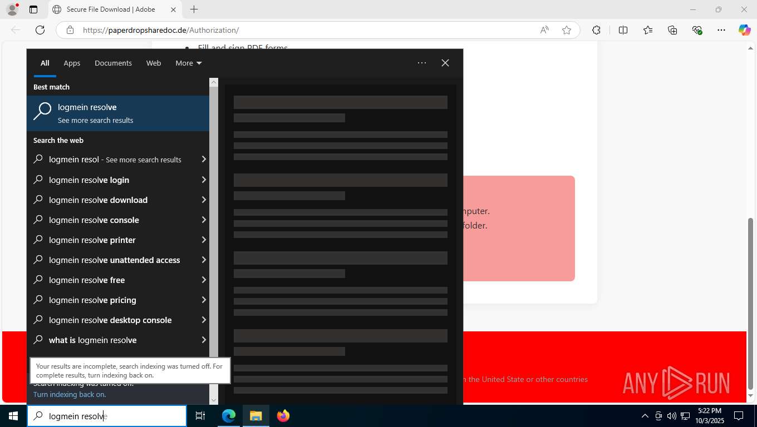
Task: Open the Extensions puzzle icon
Action: coord(596,30)
